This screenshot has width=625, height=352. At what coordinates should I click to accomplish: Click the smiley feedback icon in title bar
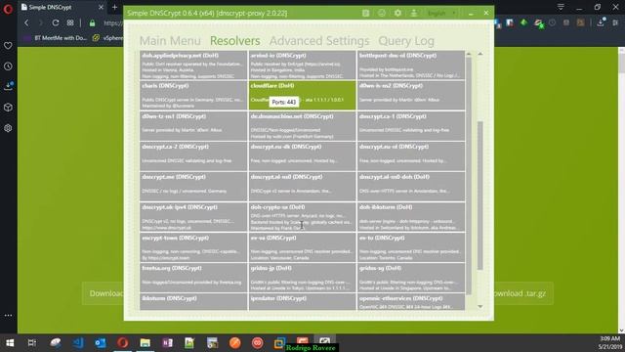(382, 13)
